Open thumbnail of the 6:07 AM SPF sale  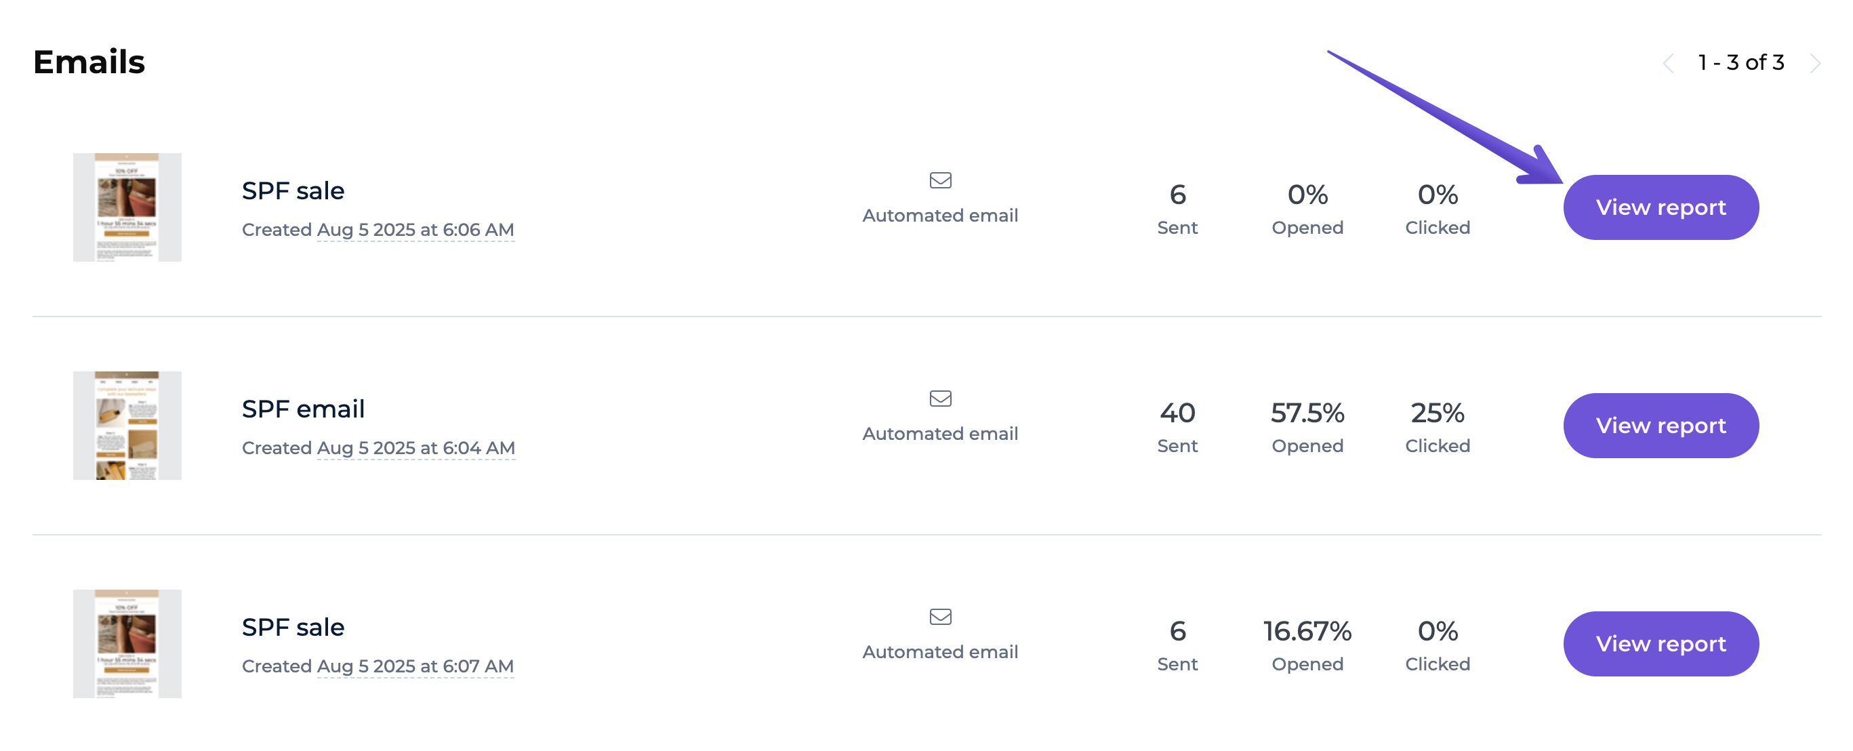coord(127,643)
